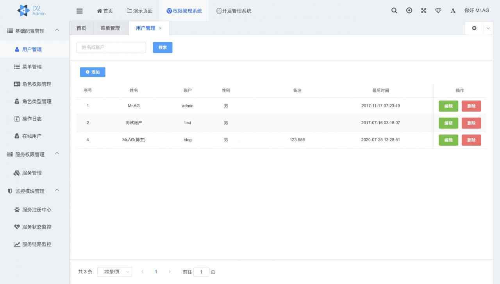This screenshot has height=284, width=500.
Task: Switch to the 菜单管理 tab
Action: point(110,28)
